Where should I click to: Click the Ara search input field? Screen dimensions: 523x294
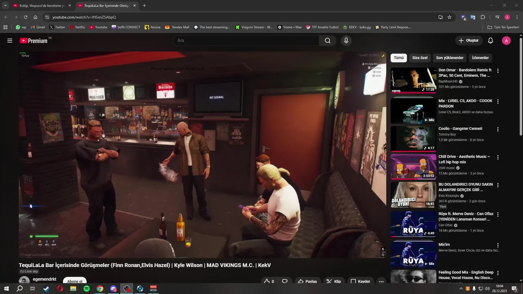coord(246,40)
